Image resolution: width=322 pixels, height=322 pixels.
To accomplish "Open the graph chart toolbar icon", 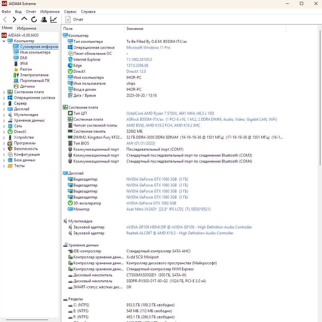I will [x=54, y=20].
